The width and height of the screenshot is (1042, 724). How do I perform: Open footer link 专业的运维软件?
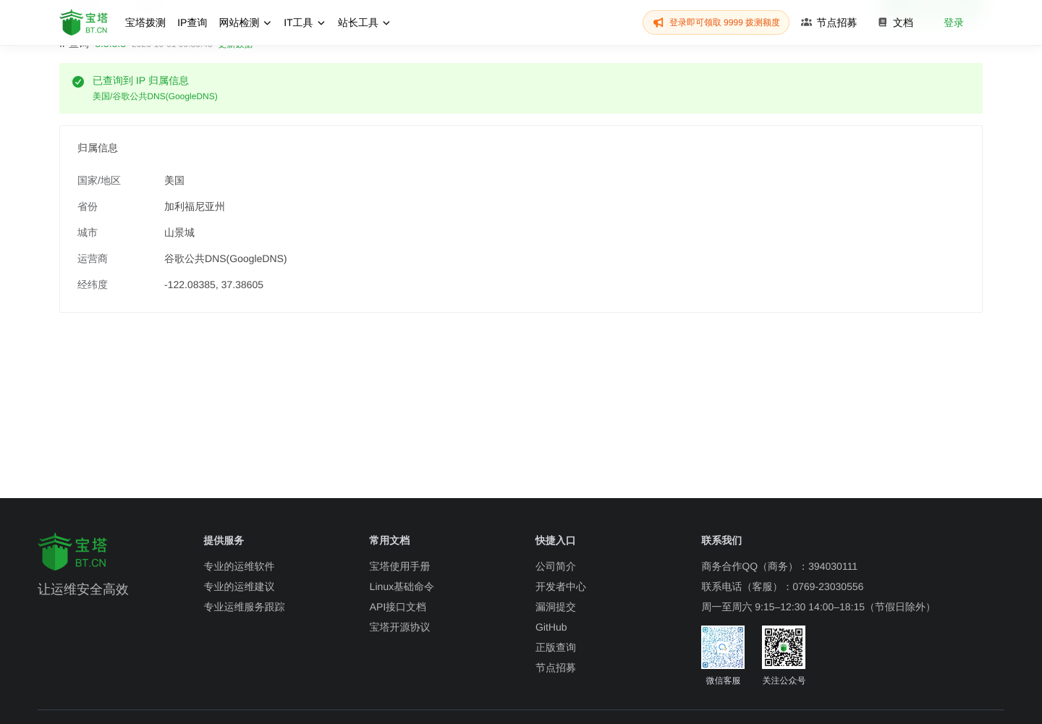[x=239, y=567]
